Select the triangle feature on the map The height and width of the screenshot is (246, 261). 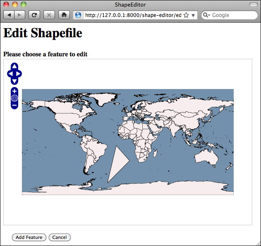tap(119, 162)
